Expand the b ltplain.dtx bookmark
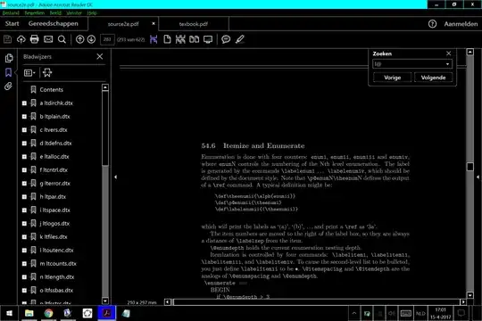 24,117
